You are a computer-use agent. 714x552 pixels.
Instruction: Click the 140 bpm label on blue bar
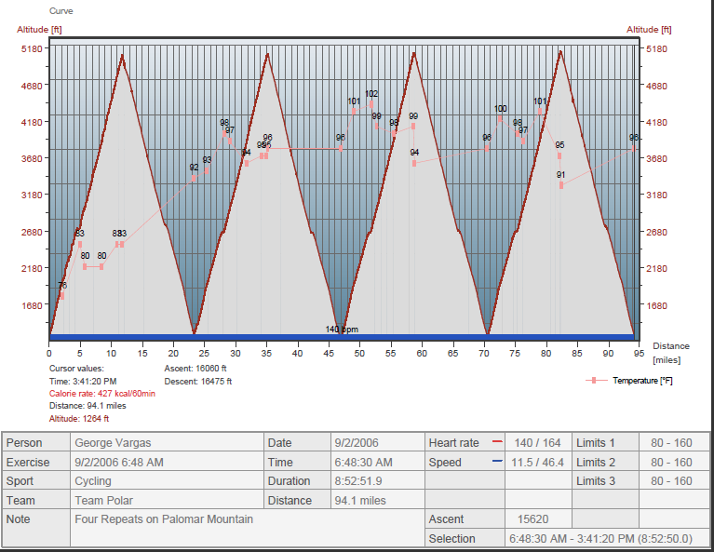coord(342,330)
